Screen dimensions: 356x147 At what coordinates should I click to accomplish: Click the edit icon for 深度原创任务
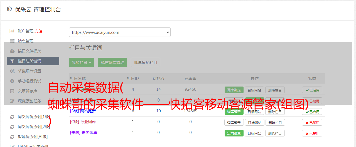coord(12,101)
